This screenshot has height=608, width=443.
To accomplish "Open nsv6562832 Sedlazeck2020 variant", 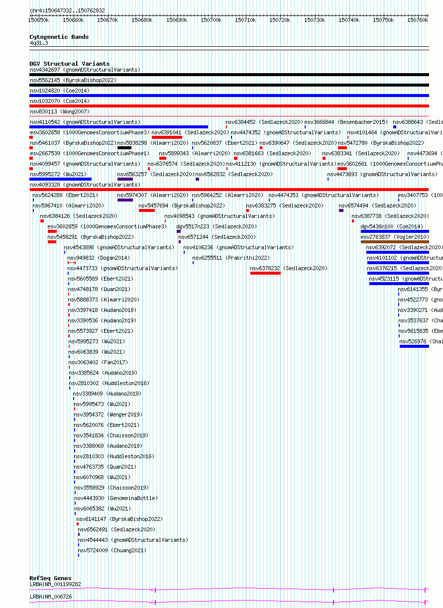I will click(x=234, y=174).
